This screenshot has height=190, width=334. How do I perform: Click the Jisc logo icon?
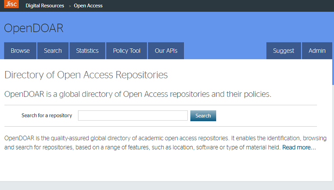(11, 4)
